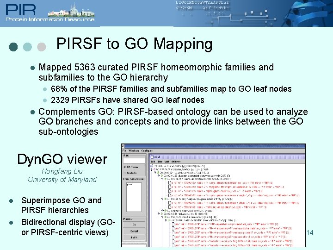Click ATPase 69K chain document icon
Image resolution: width=333 pixels, height=250 pixels.
click(x=173, y=241)
